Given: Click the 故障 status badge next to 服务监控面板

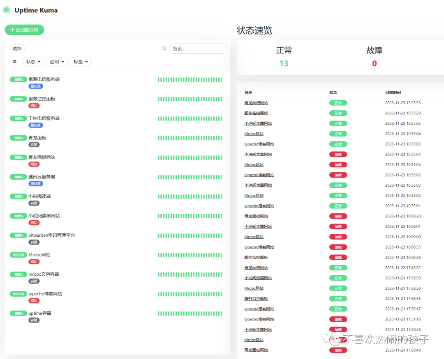Looking at the screenshot, I should point(338,257).
